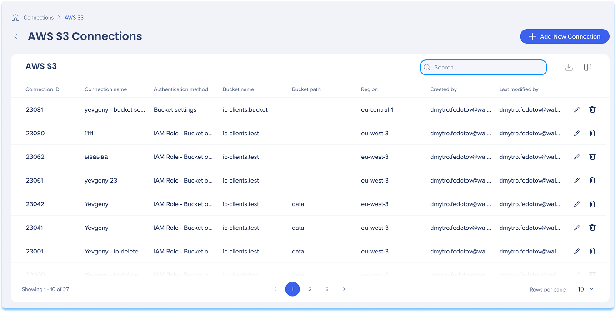This screenshot has width=616, height=312.
Task: Go to page 3
Action: point(327,289)
